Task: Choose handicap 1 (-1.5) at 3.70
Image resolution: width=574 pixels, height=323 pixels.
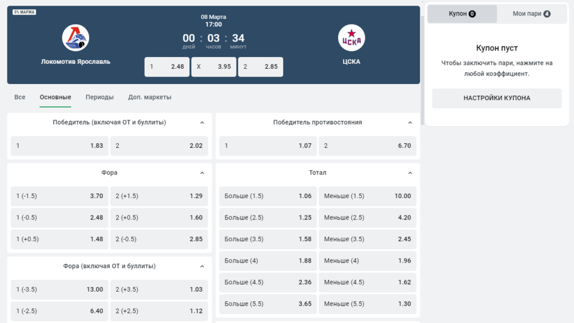Action: click(x=59, y=196)
